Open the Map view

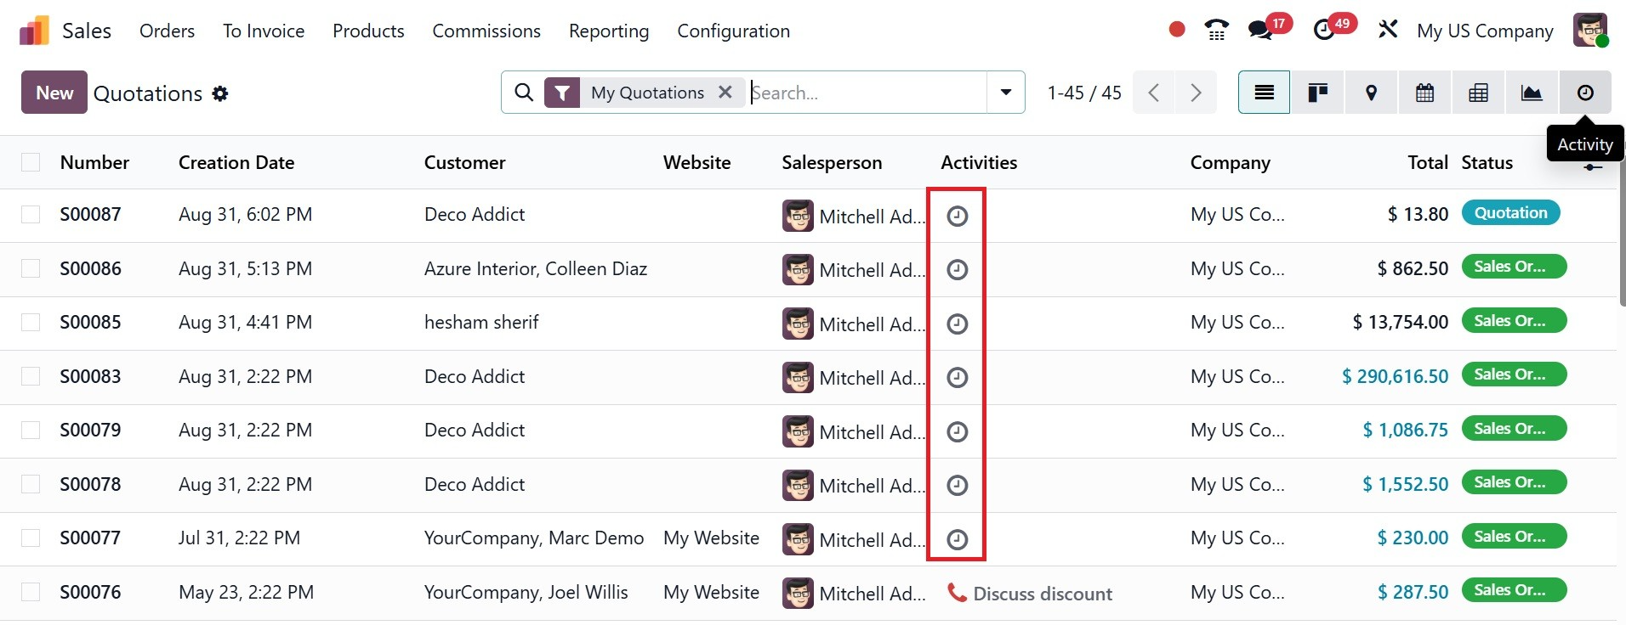(1371, 93)
